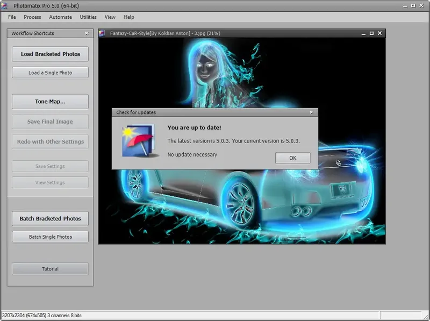Select Batch Bracketed Photos

tap(50, 218)
